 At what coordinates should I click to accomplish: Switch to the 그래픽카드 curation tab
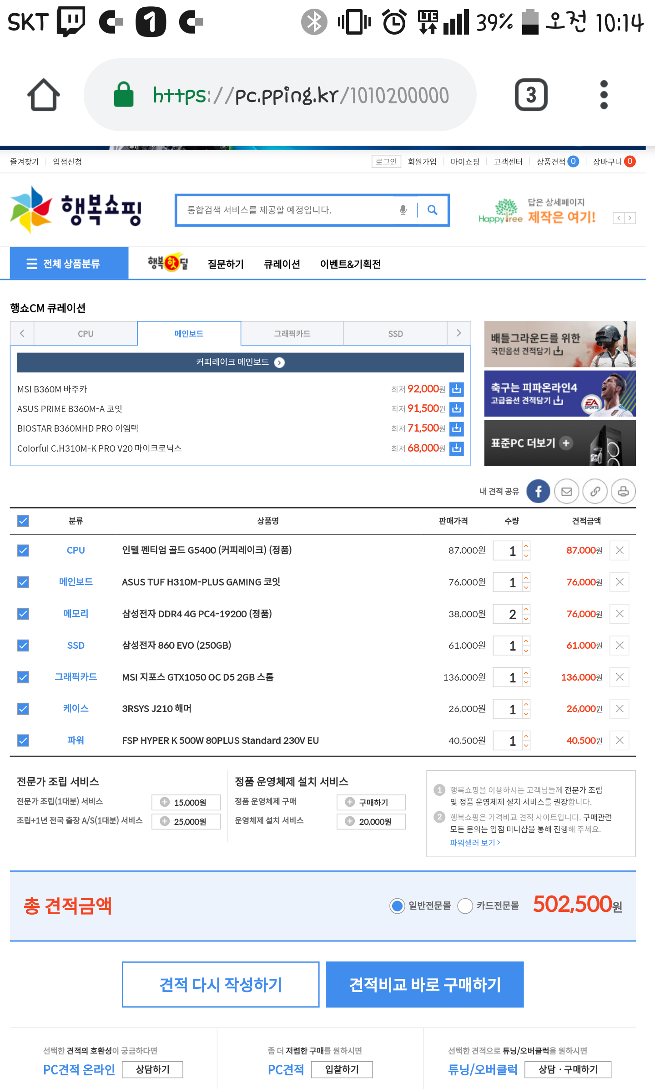tap(292, 334)
